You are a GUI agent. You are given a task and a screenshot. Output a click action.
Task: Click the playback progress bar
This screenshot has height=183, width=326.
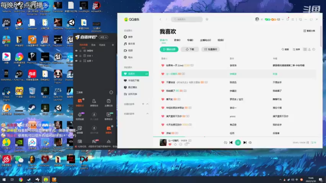click(237, 137)
